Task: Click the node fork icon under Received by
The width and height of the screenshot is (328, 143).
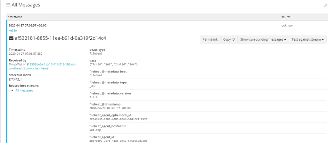Action: pos(28,64)
